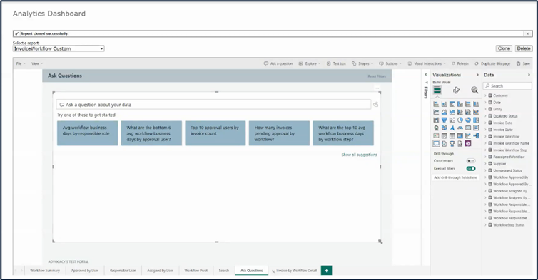
Task: Insert a treemap visual
Action: point(476,120)
